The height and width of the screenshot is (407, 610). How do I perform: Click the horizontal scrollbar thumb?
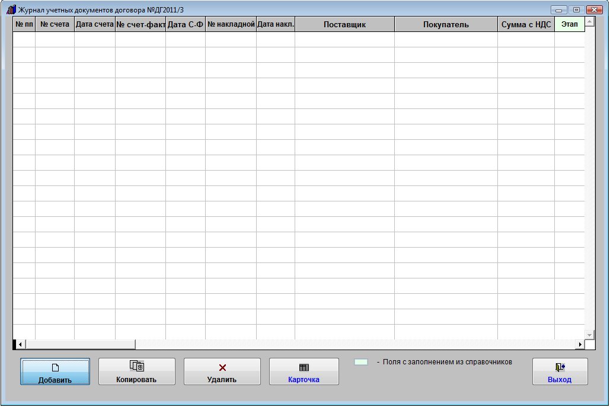81,344
